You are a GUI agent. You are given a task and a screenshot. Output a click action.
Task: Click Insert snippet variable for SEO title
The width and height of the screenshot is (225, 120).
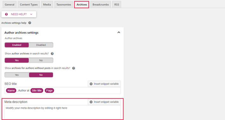104,84
